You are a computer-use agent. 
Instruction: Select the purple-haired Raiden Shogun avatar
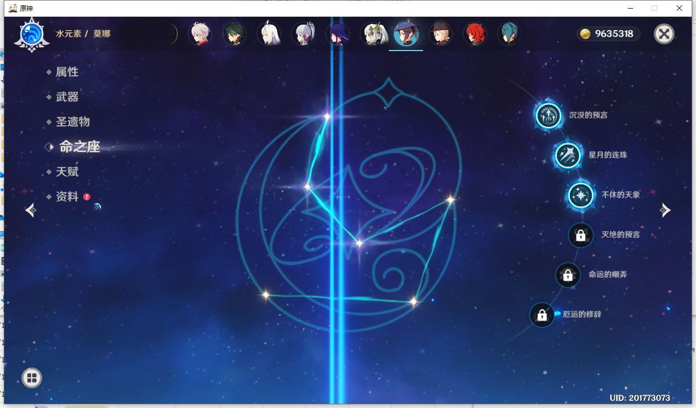pyautogui.click(x=337, y=34)
